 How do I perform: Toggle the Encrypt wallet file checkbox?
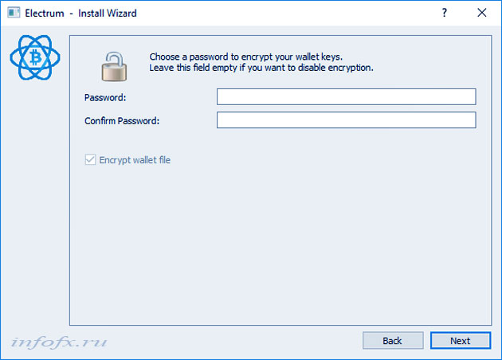click(89, 160)
